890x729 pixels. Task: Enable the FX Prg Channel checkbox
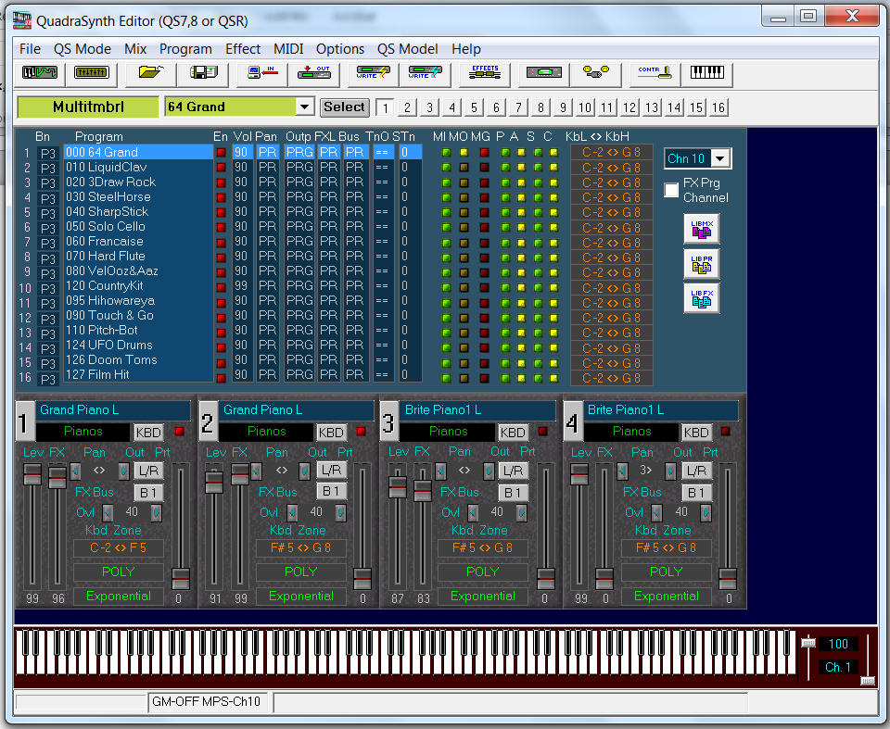pos(672,191)
